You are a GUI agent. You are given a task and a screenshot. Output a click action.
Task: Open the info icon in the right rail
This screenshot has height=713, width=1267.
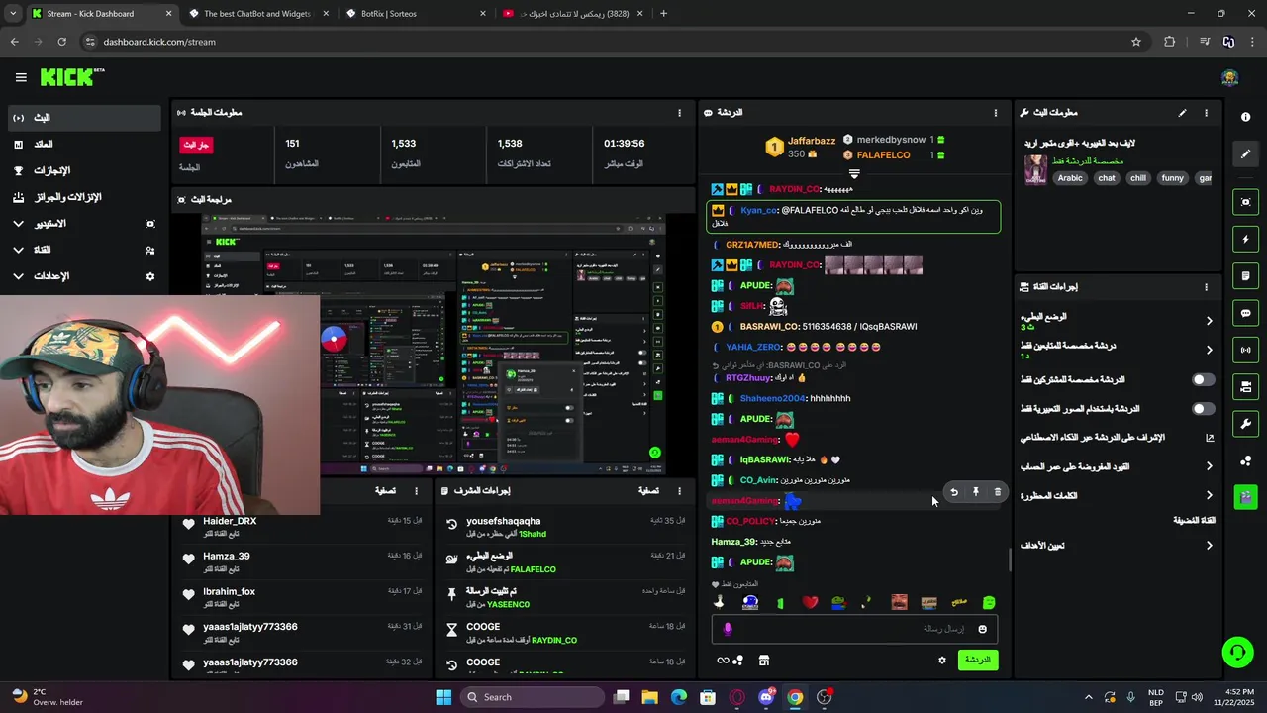coord(1245,117)
